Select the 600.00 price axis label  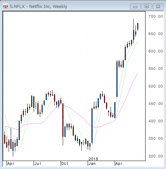click(156, 51)
